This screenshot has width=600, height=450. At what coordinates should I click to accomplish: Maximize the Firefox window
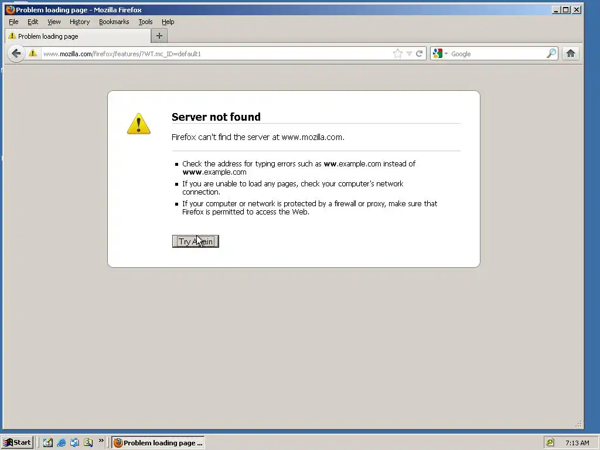[566, 9]
